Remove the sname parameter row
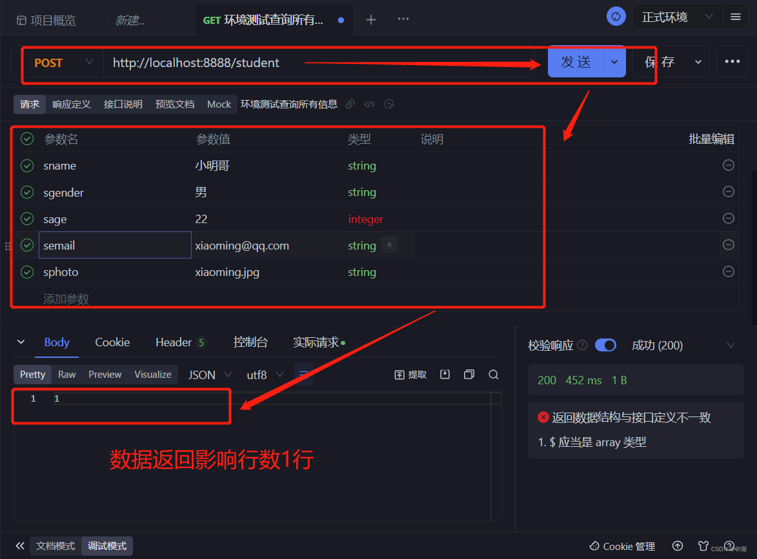 coord(729,165)
